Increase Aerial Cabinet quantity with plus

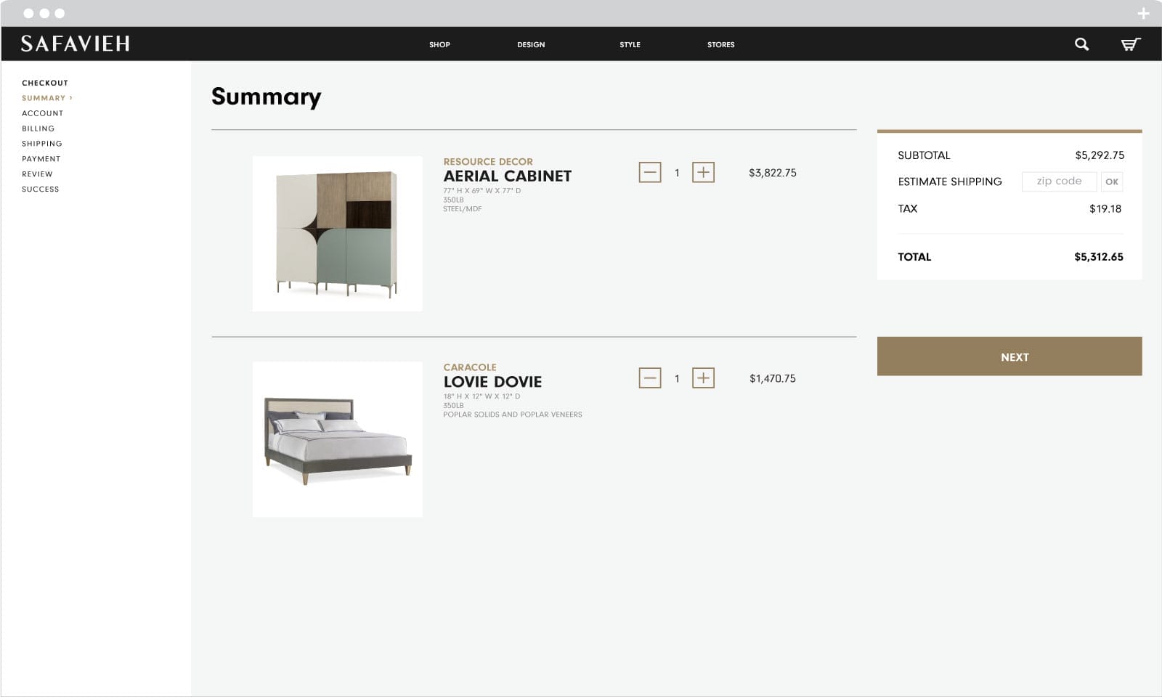coord(702,173)
